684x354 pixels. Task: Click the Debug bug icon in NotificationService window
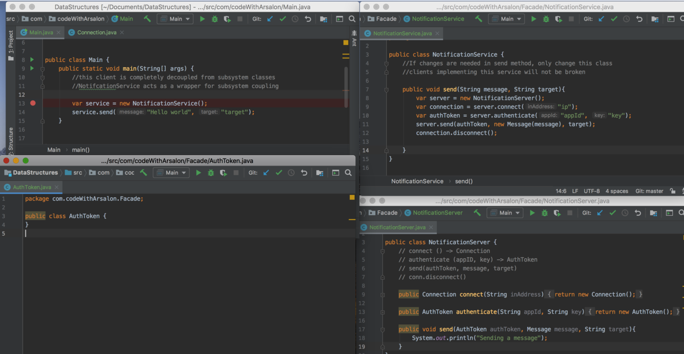(546, 19)
